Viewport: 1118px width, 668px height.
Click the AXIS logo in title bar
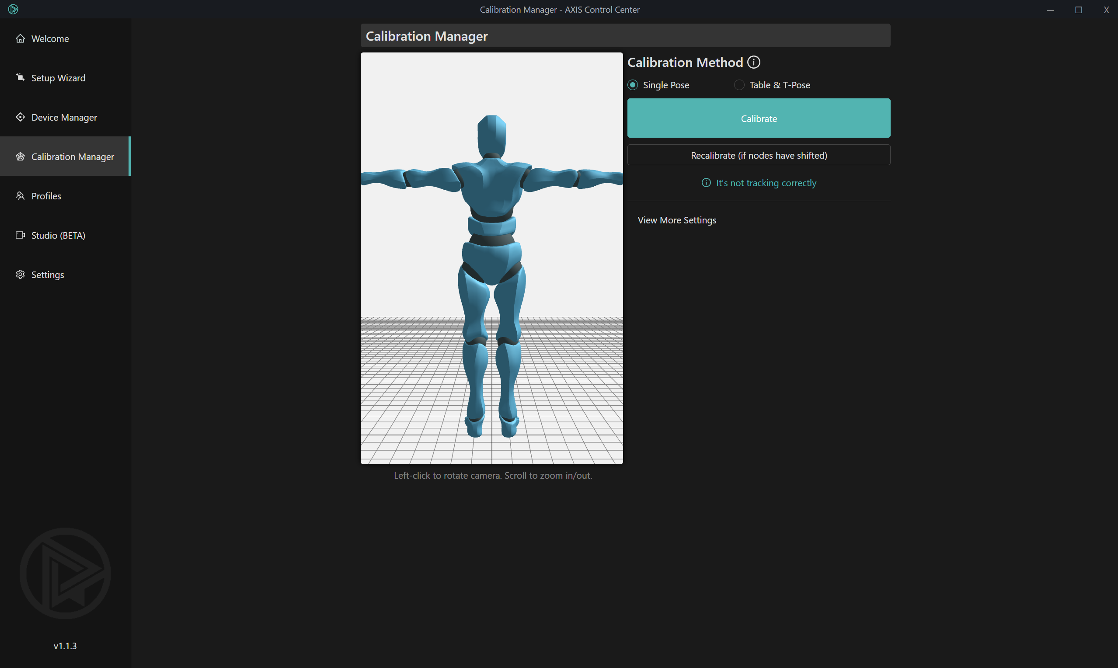(13, 10)
